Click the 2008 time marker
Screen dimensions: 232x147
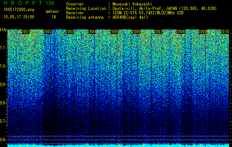click(x=180, y=32)
